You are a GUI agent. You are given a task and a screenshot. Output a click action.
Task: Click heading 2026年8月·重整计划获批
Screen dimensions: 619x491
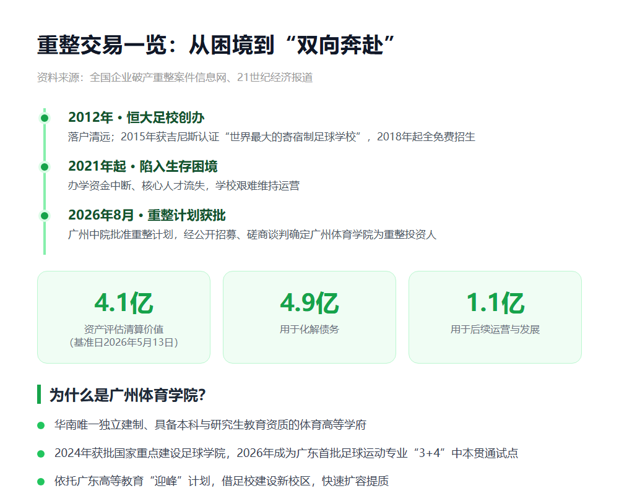[x=147, y=215]
